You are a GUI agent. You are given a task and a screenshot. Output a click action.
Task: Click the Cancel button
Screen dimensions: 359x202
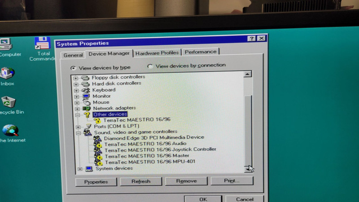click(245, 199)
